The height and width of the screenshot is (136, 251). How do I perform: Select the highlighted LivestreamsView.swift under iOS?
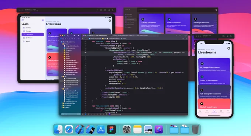tap(70, 81)
